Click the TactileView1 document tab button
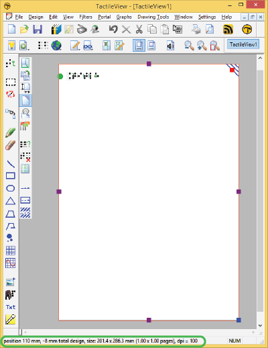Viewport: 268px width, 348px height. click(243, 44)
